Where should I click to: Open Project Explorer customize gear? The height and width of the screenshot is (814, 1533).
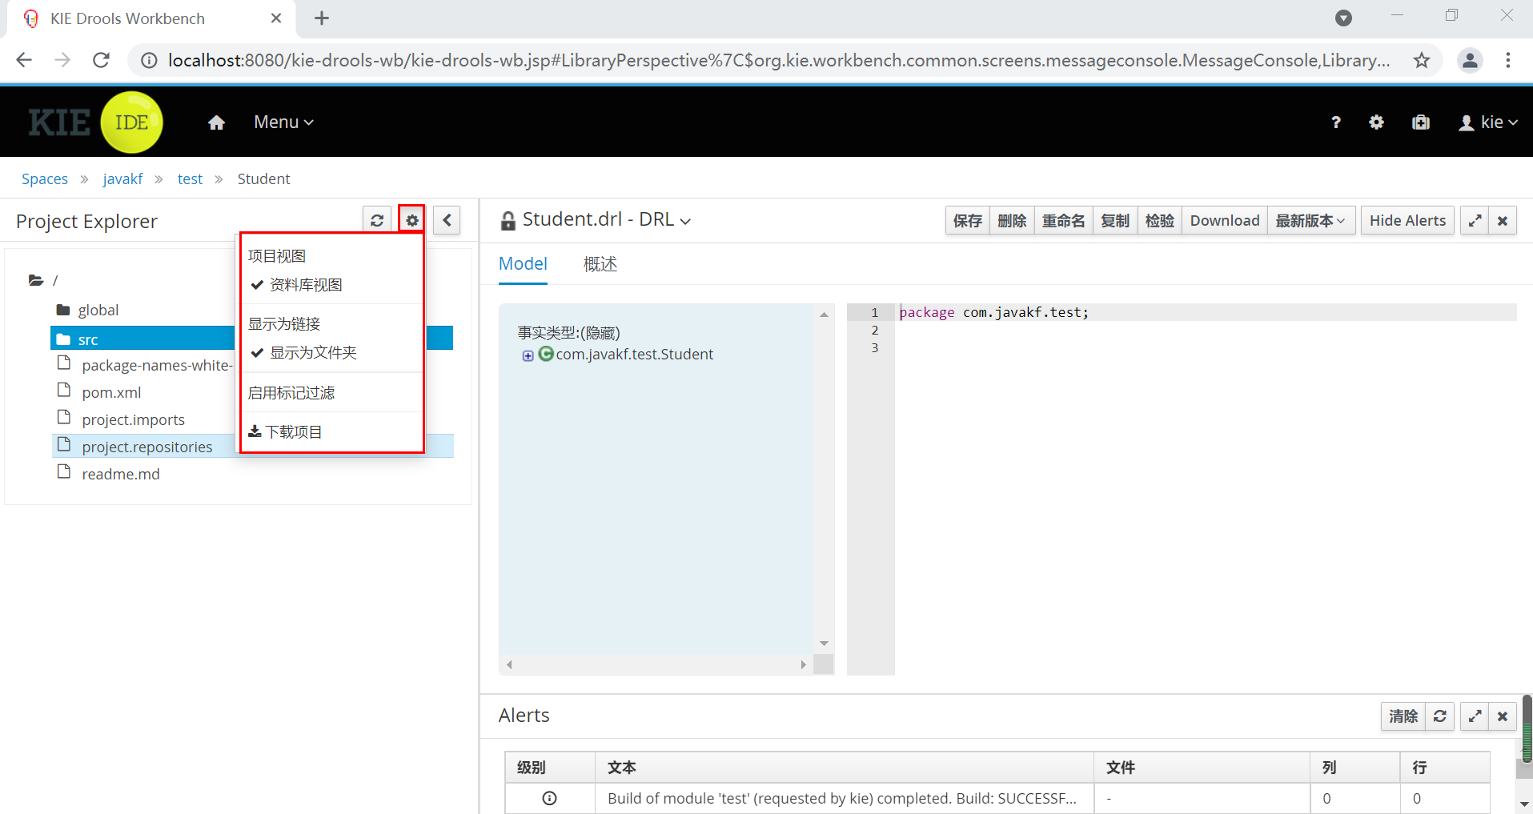[411, 220]
